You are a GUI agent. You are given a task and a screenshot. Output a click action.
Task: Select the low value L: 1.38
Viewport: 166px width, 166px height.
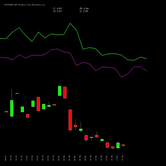click(x=84, y=11)
